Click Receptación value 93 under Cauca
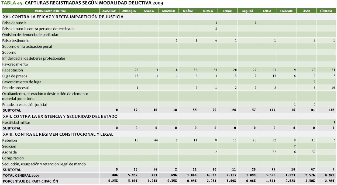Screen dimensions: 337x185 tap(274, 70)
